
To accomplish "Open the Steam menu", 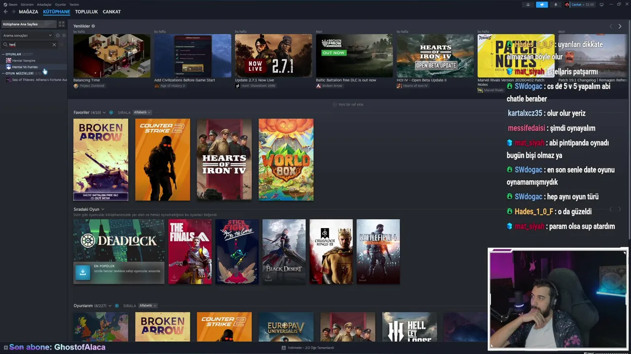I will tap(13, 4).
